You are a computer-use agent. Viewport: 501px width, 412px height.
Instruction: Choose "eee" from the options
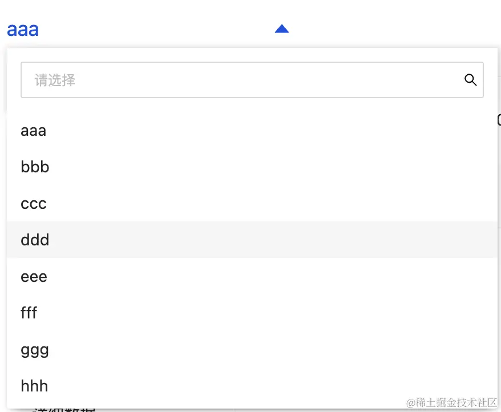click(34, 277)
